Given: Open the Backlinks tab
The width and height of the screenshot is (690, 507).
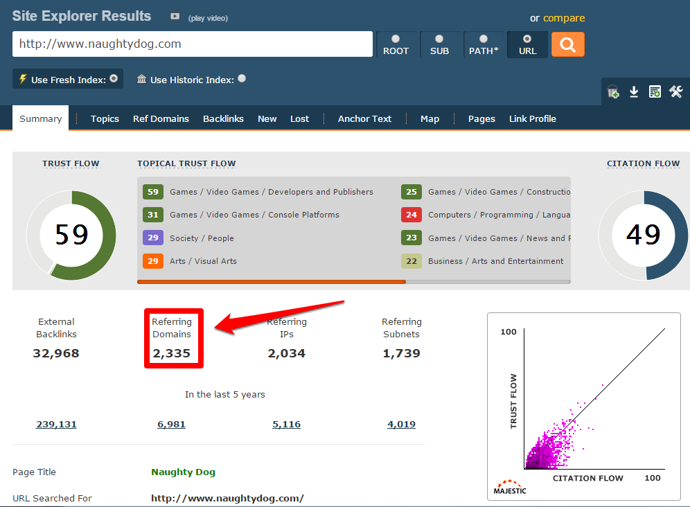Looking at the screenshot, I should click(223, 119).
